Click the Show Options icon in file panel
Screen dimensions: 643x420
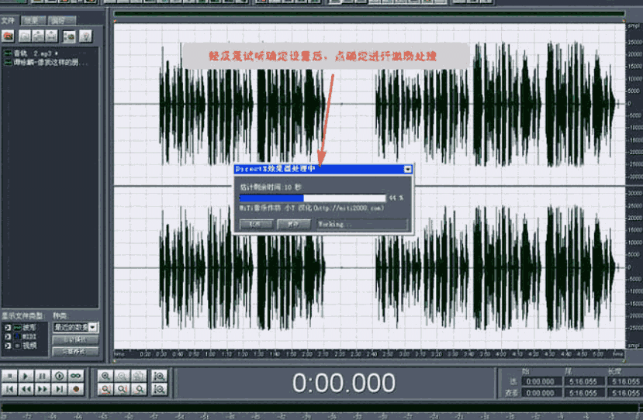point(69,36)
